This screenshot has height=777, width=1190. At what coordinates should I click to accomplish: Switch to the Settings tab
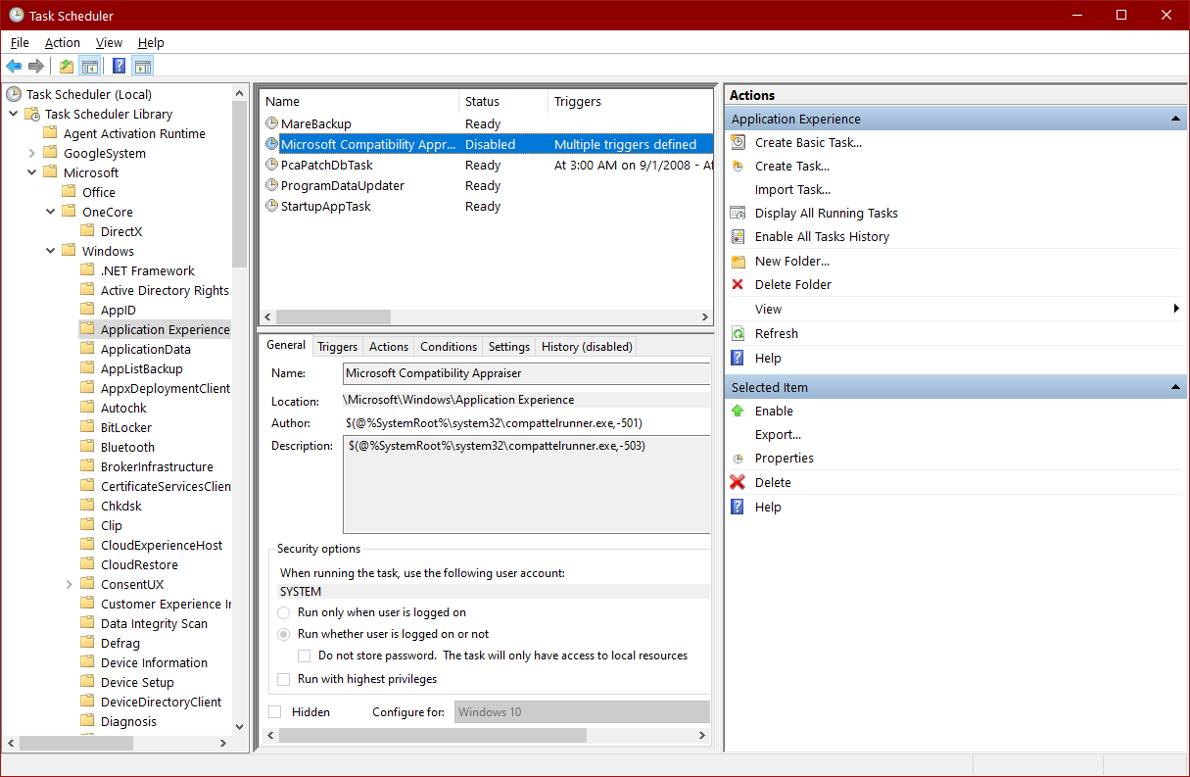click(509, 347)
